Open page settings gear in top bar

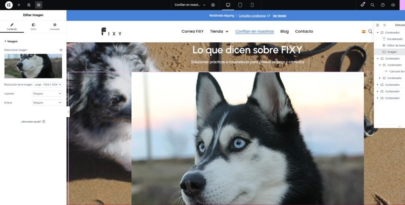(213, 5)
